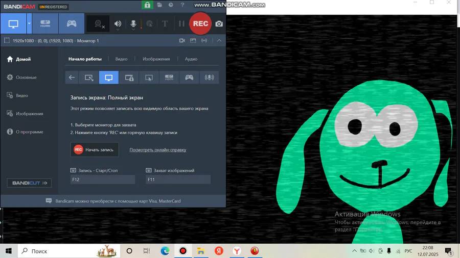Click the image icon in status bar

[193, 41]
